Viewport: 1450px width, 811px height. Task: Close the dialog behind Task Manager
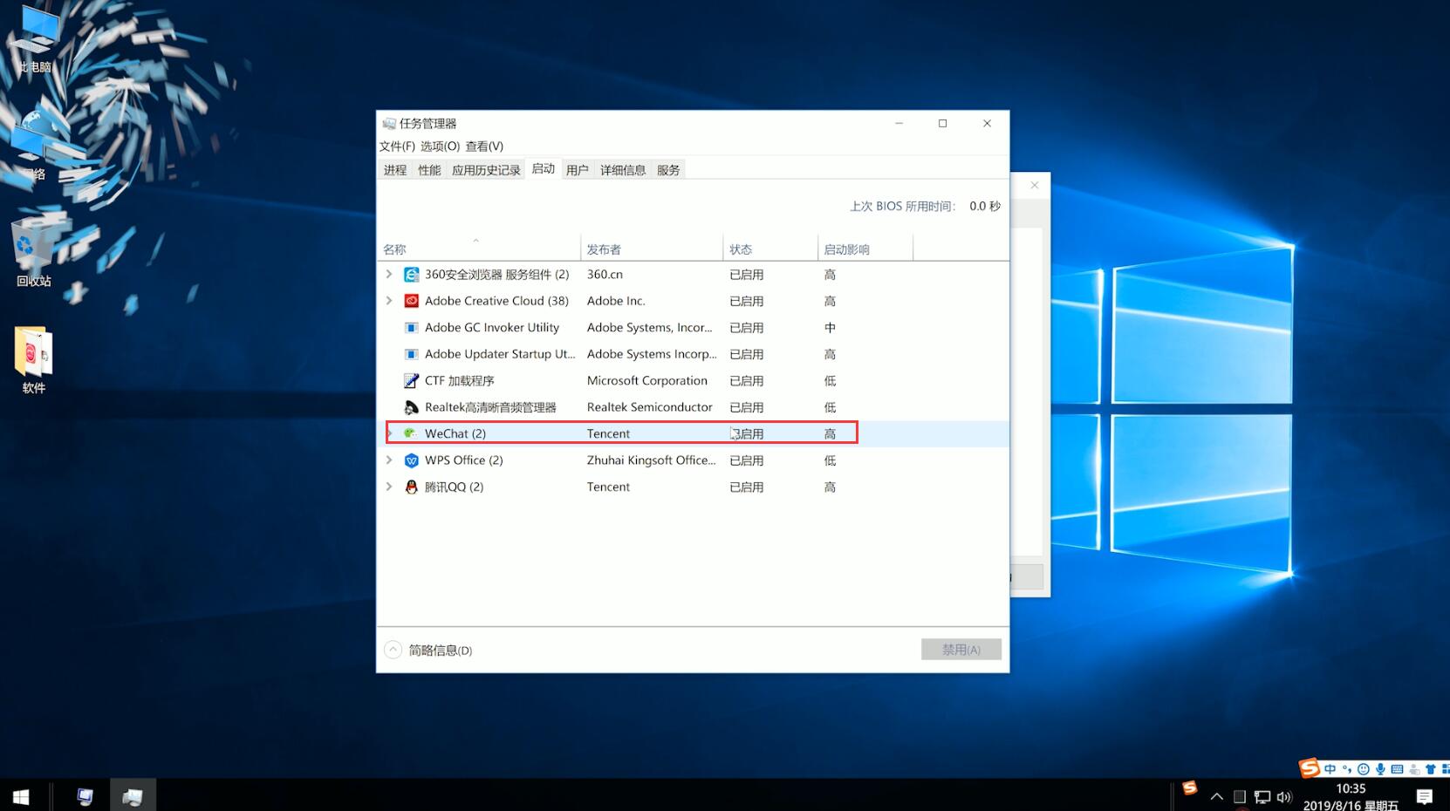pyautogui.click(x=1034, y=186)
